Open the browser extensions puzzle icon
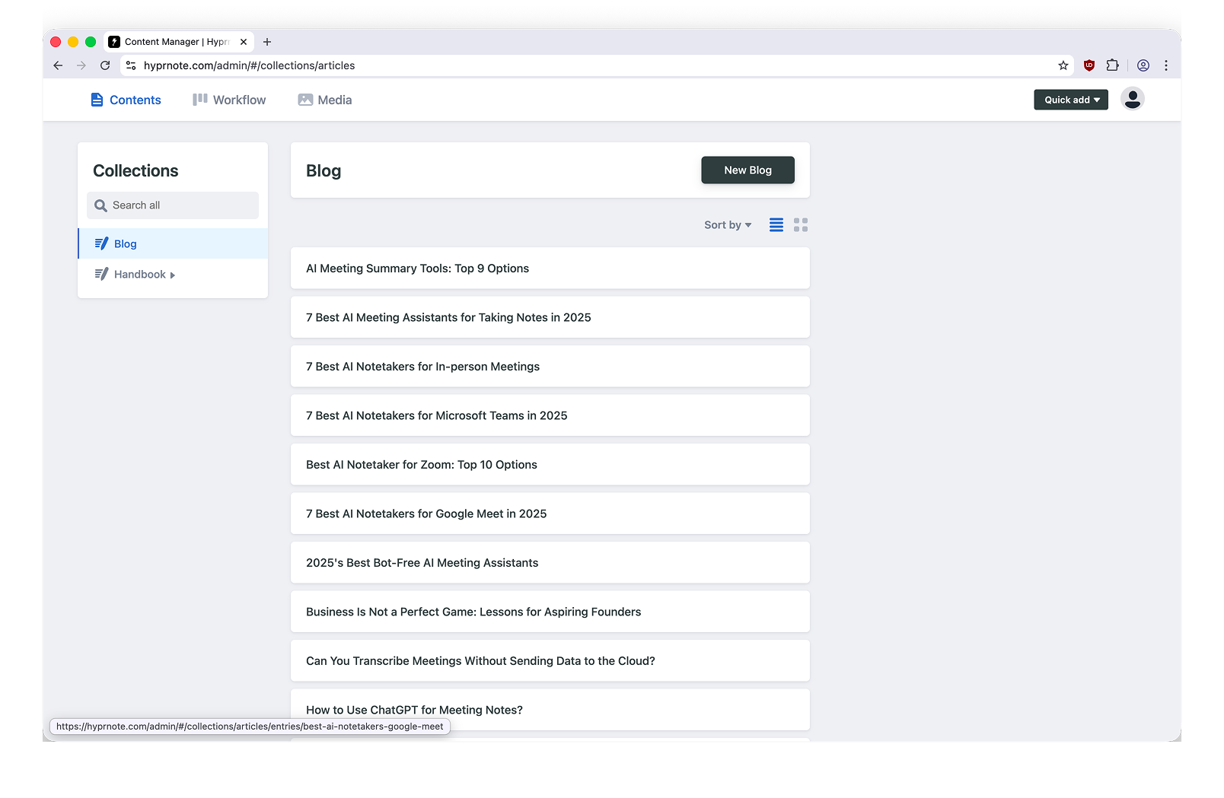This screenshot has width=1224, height=798. point(1112,65)
